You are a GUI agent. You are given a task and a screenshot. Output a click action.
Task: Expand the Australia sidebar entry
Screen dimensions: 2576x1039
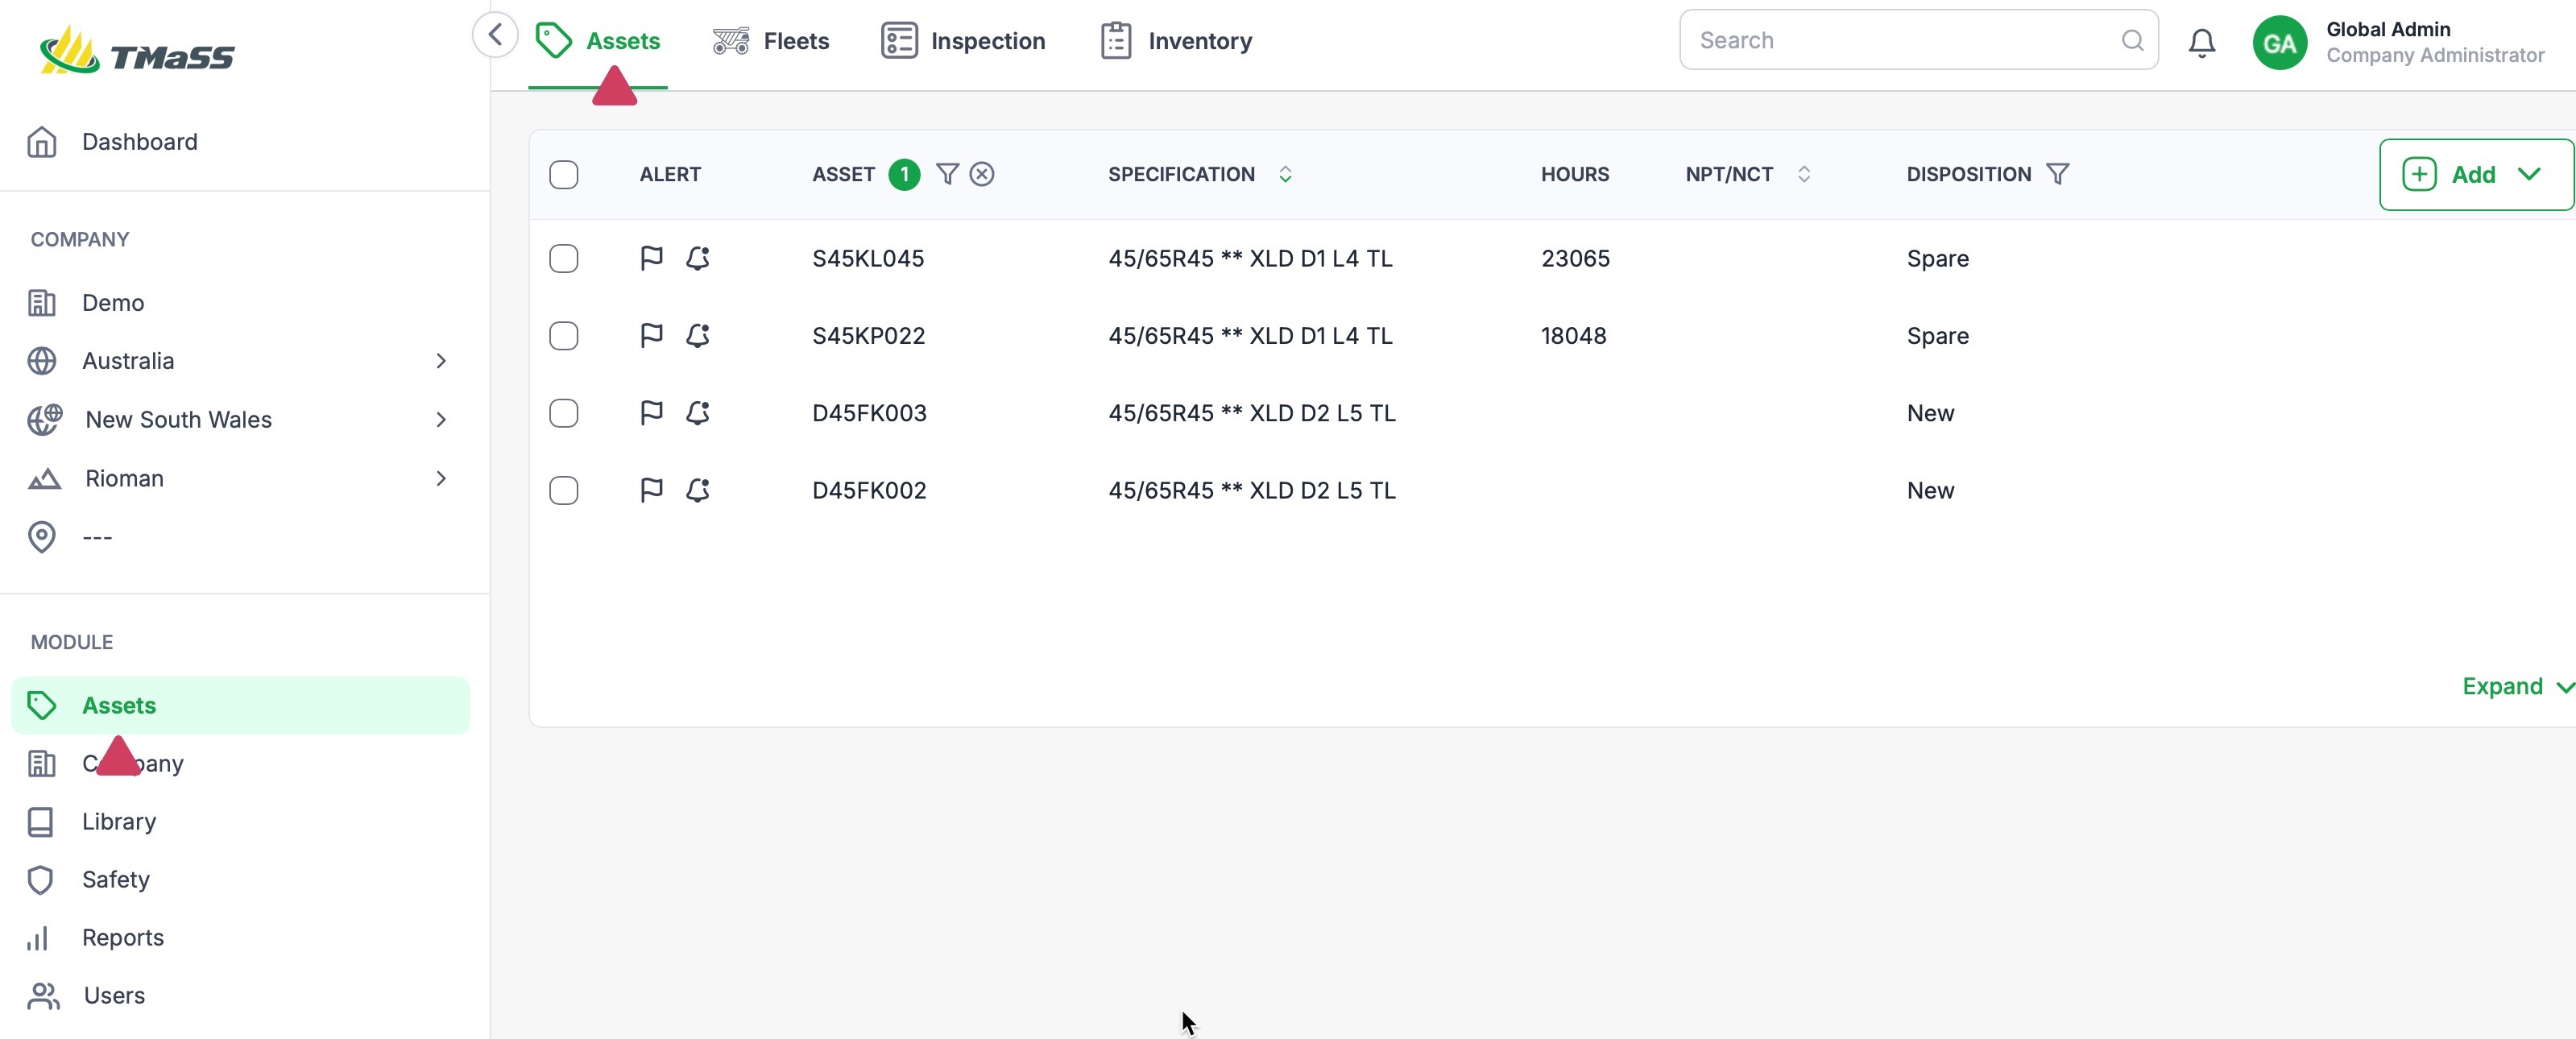click(x=441, y=361)
